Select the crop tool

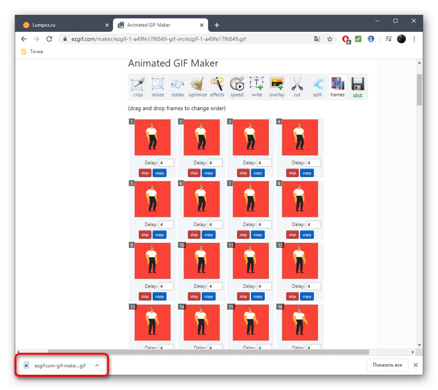(x=138, y=87)
